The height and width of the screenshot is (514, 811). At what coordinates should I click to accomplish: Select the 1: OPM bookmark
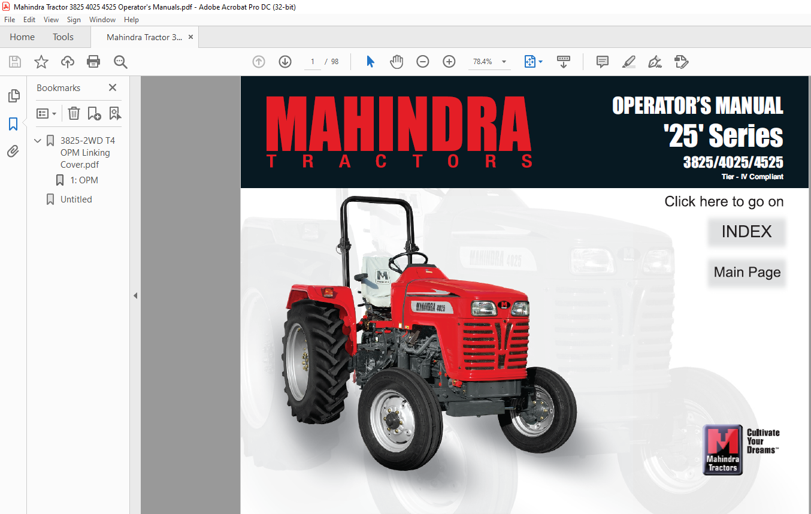[84, 180]
